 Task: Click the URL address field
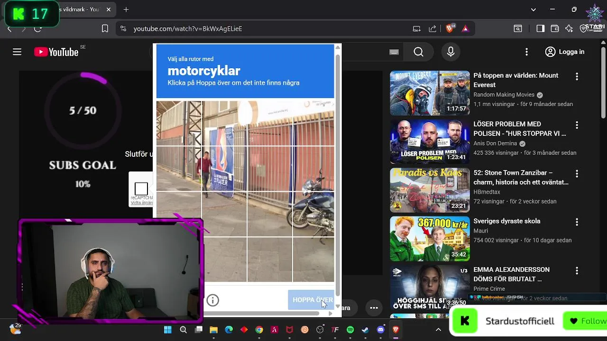click(270, 28)
